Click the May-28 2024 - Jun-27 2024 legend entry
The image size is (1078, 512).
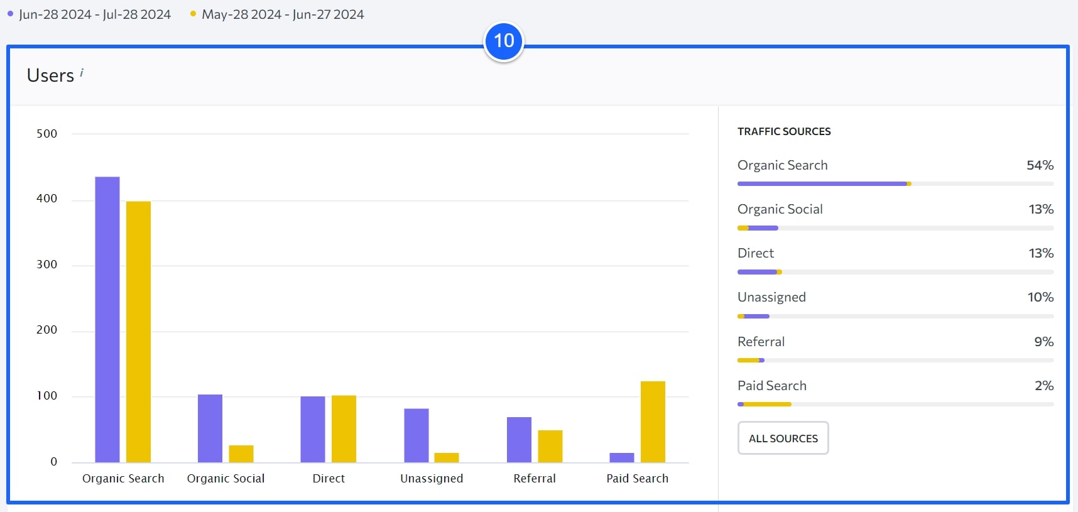[x=277, y=14]
